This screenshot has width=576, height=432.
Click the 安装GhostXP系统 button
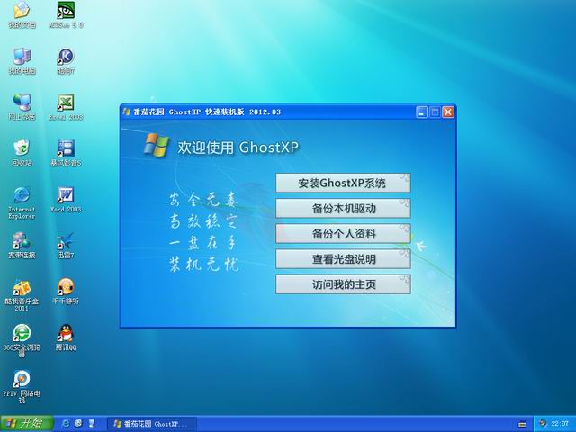click(x=343, y=183)
